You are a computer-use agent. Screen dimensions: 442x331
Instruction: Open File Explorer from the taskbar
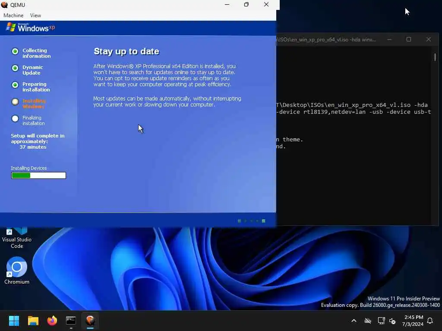coord(33,321)
